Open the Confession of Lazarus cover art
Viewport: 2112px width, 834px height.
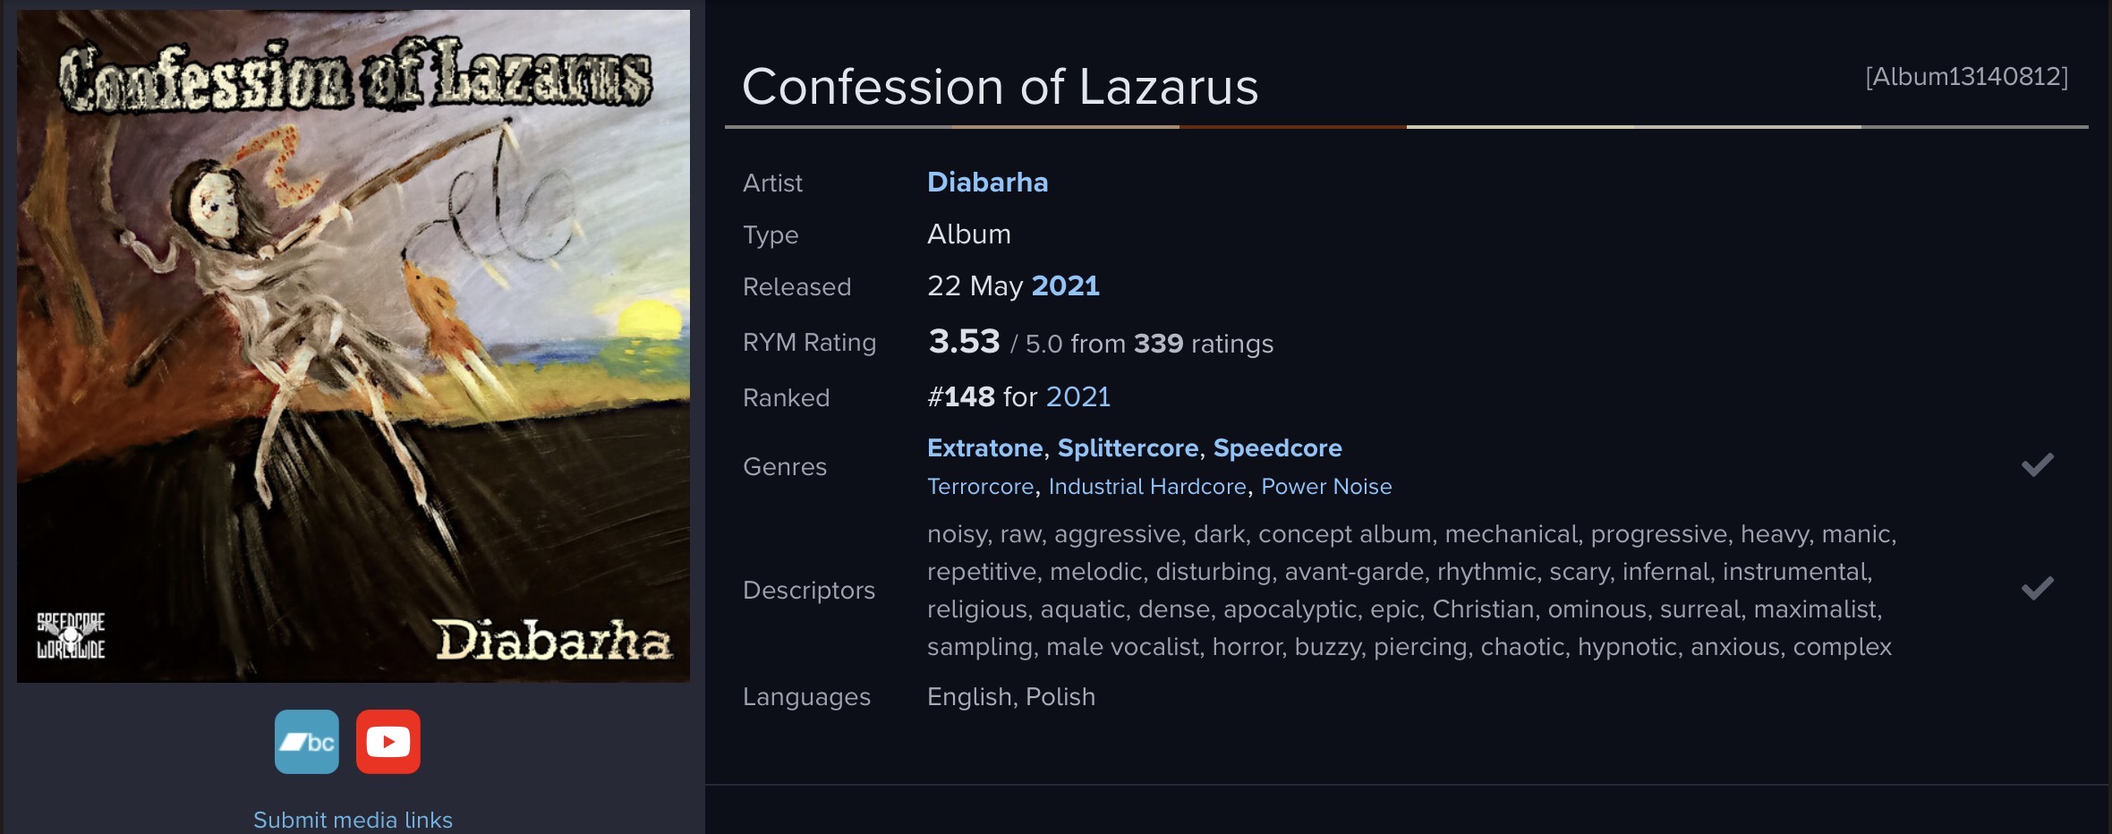(x=353, y=346)
